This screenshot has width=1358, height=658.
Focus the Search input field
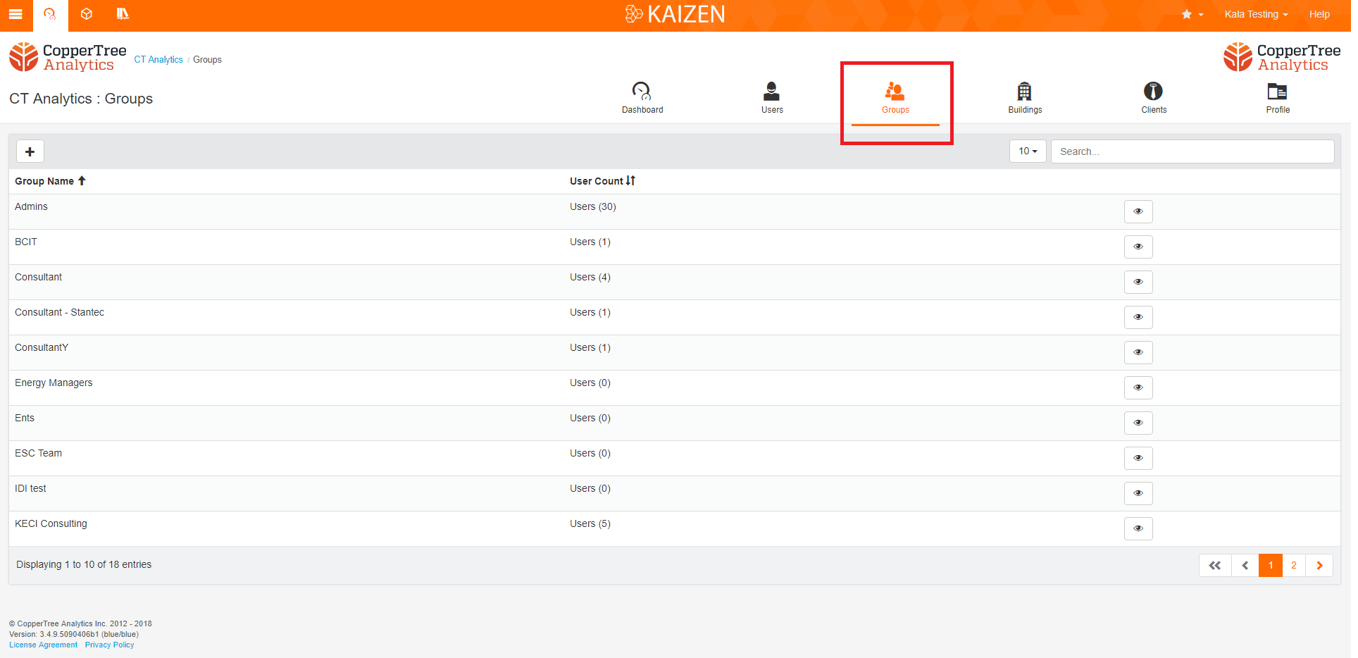point(1192,151)
